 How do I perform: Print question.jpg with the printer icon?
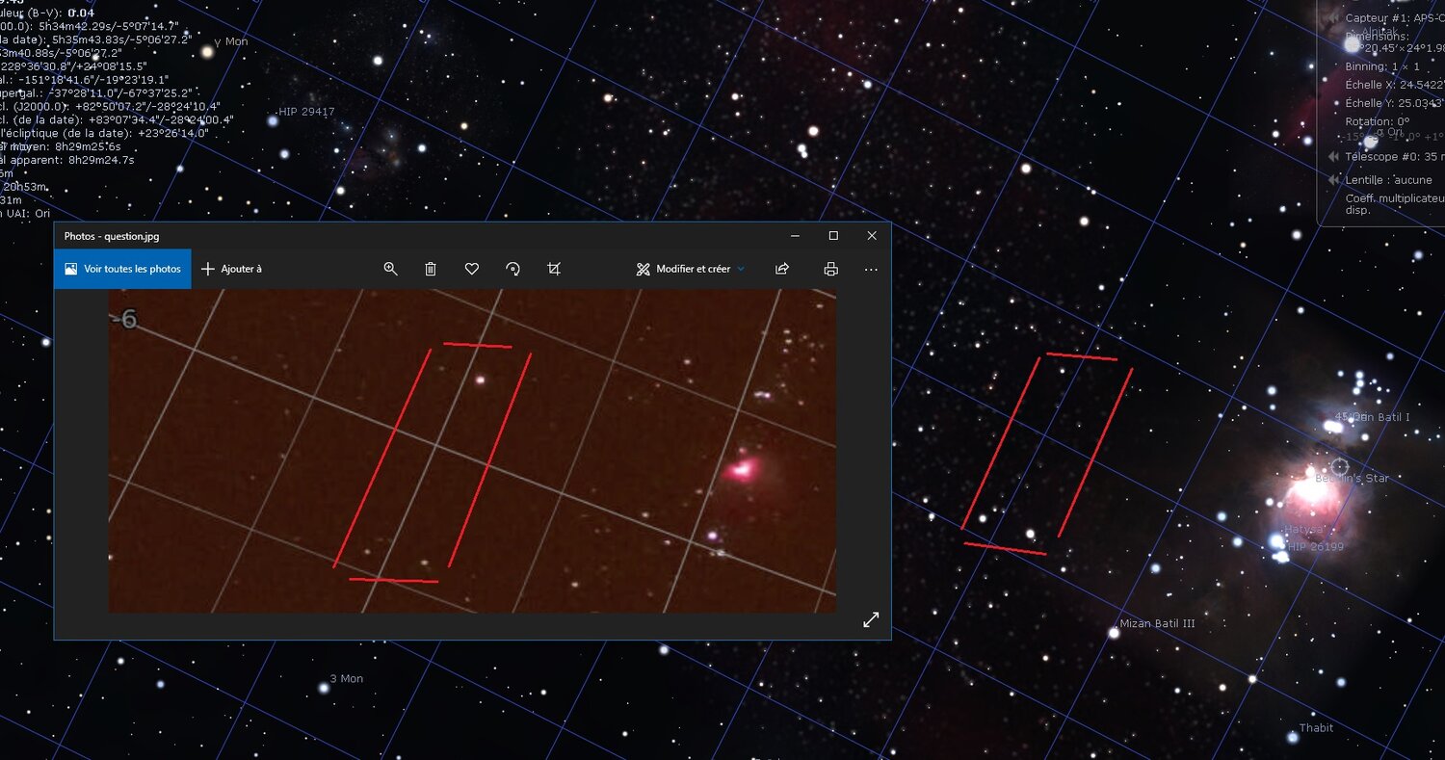(830, 269)
